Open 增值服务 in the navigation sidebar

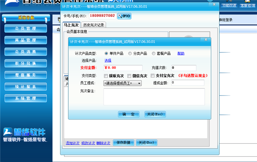point(26,75)
